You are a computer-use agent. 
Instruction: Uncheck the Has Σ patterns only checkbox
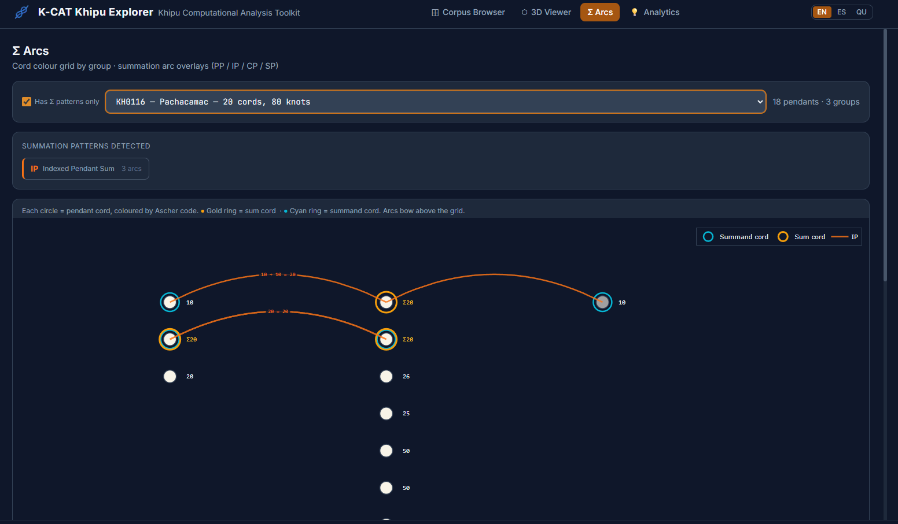click(x=27, y=102)
